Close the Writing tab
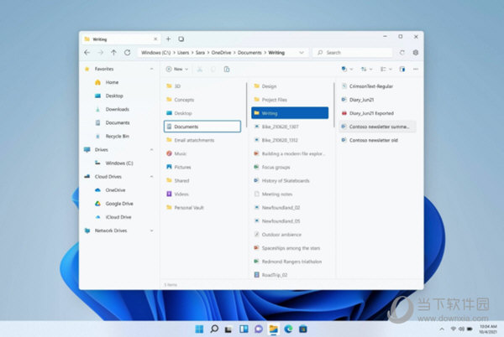 click(155, 39)
